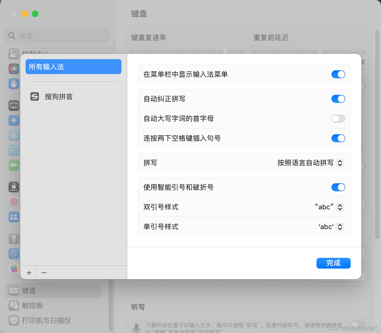Add a new input source with plus
Screen dimensions: 381x333
click(x=29, y=273)
